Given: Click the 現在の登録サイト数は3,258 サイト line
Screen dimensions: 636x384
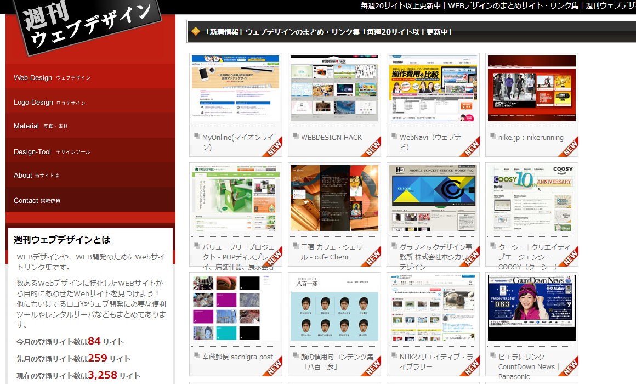Looking at the screenshot, I should [x=78, y=375].
